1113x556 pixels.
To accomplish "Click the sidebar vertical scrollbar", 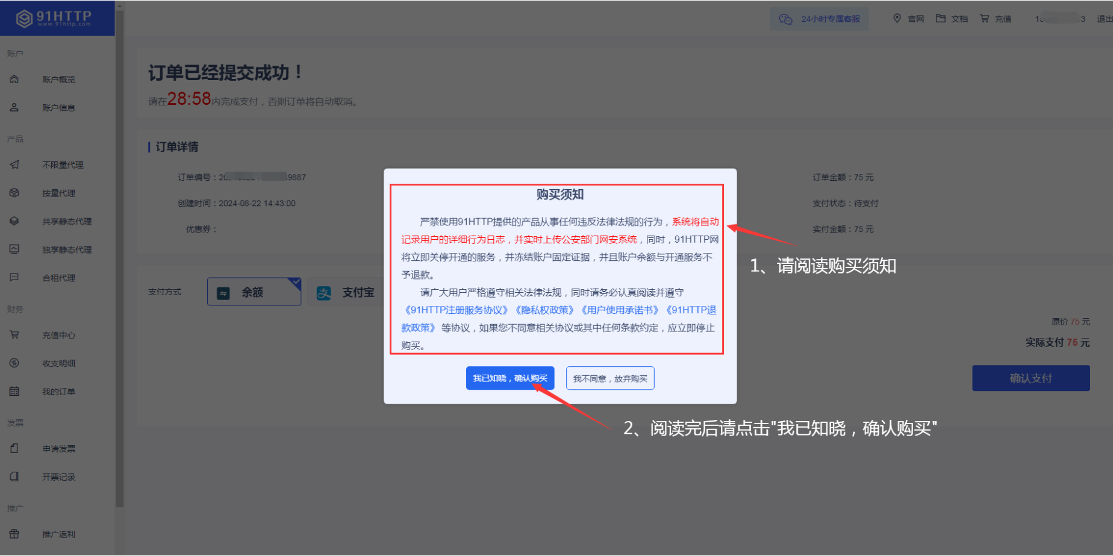I will click(x=119, y=259).
